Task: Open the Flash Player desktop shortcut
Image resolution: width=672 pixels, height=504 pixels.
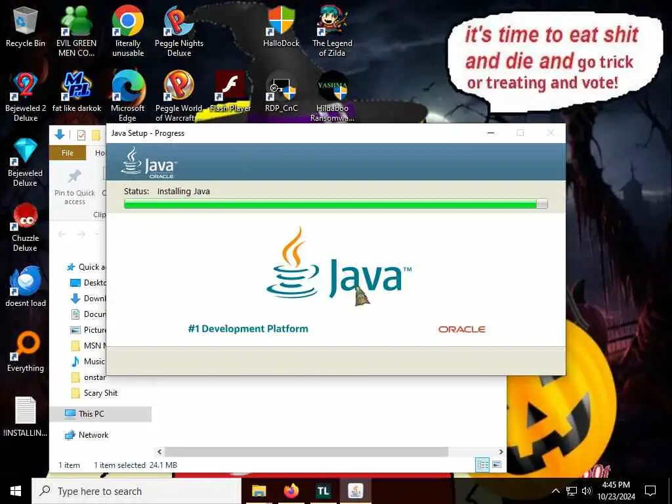Action: (x=230, y=92)
